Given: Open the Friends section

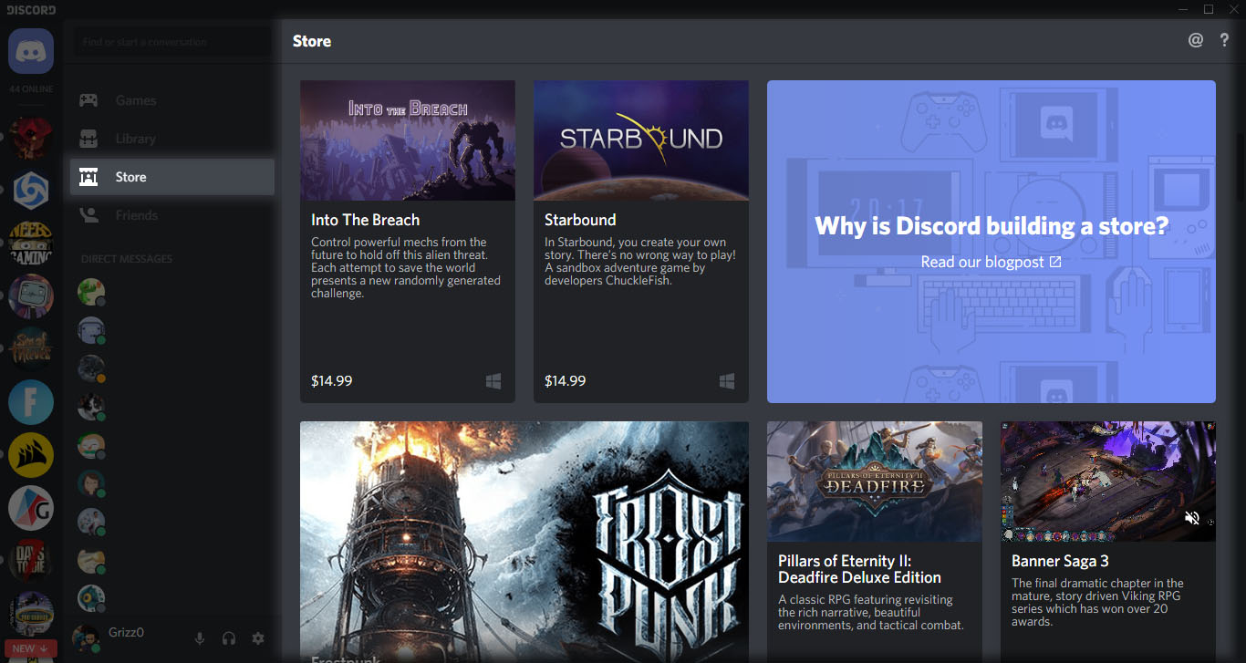Looking at the screenshot, I should click(137, 214).
